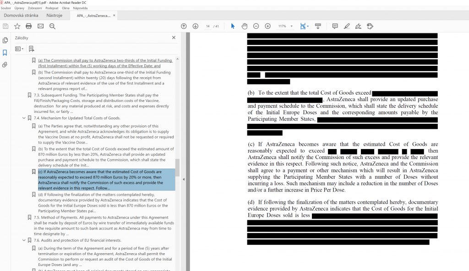Open the Úpravy menu
The image size is (469, 271).
tap(19, 8)
